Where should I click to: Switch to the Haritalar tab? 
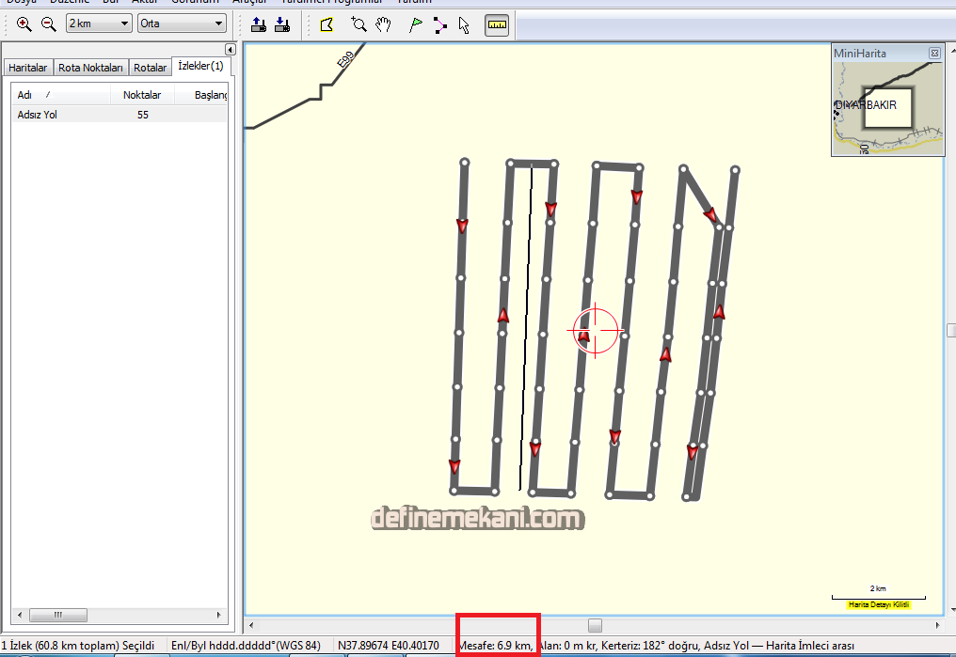[x=27, y=68]
